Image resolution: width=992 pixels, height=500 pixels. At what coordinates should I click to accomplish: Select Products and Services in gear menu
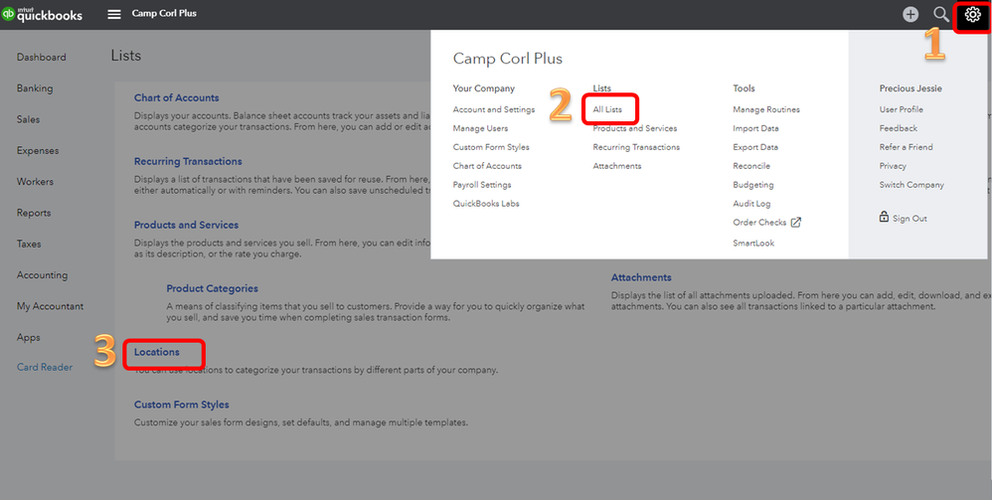(x=634, y=128)
